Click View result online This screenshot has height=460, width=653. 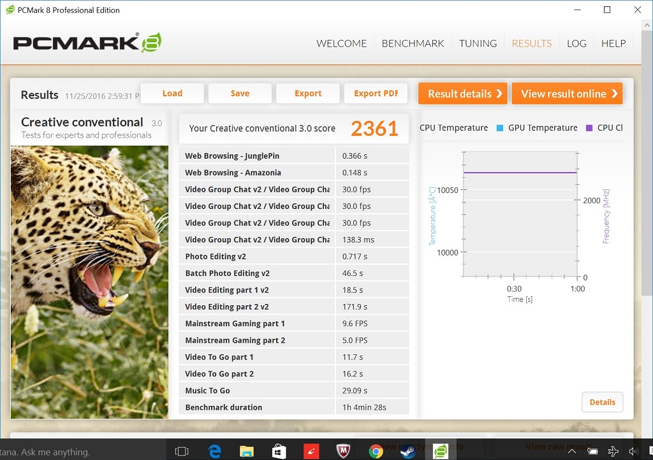[x=567, y=94]
